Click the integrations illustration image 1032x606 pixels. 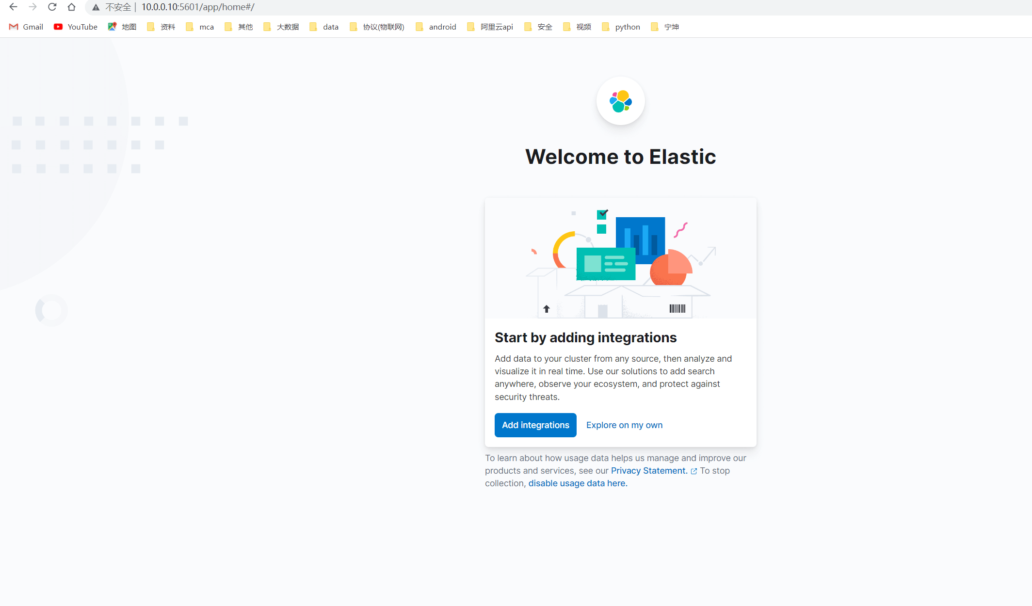click(621, 258)
